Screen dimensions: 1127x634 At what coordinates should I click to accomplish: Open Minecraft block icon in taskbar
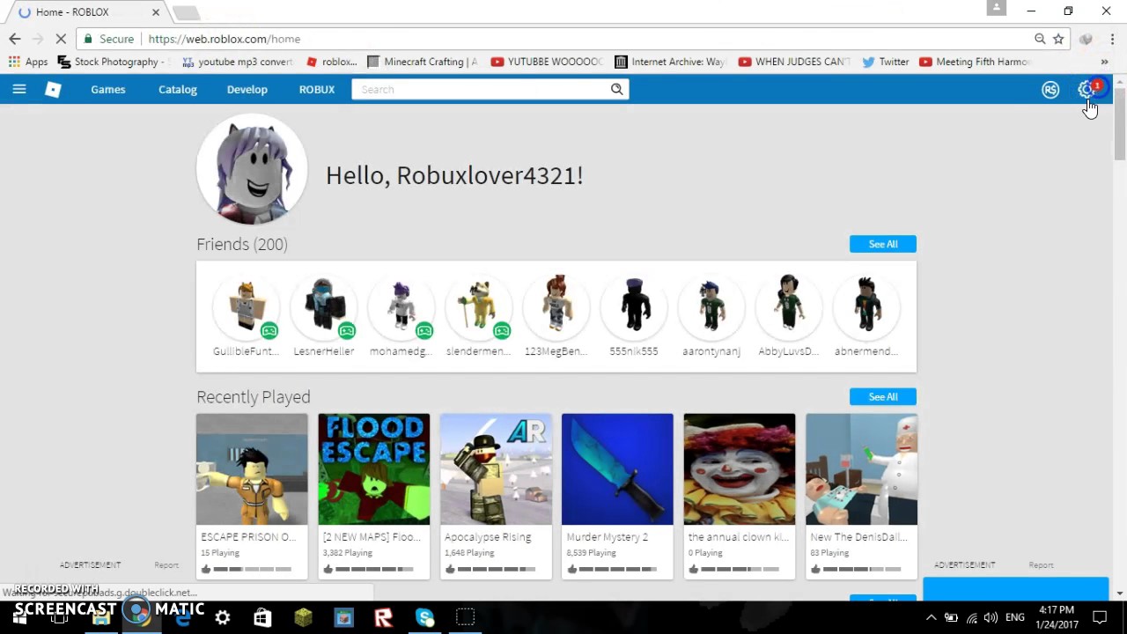(x=303, y=618)
